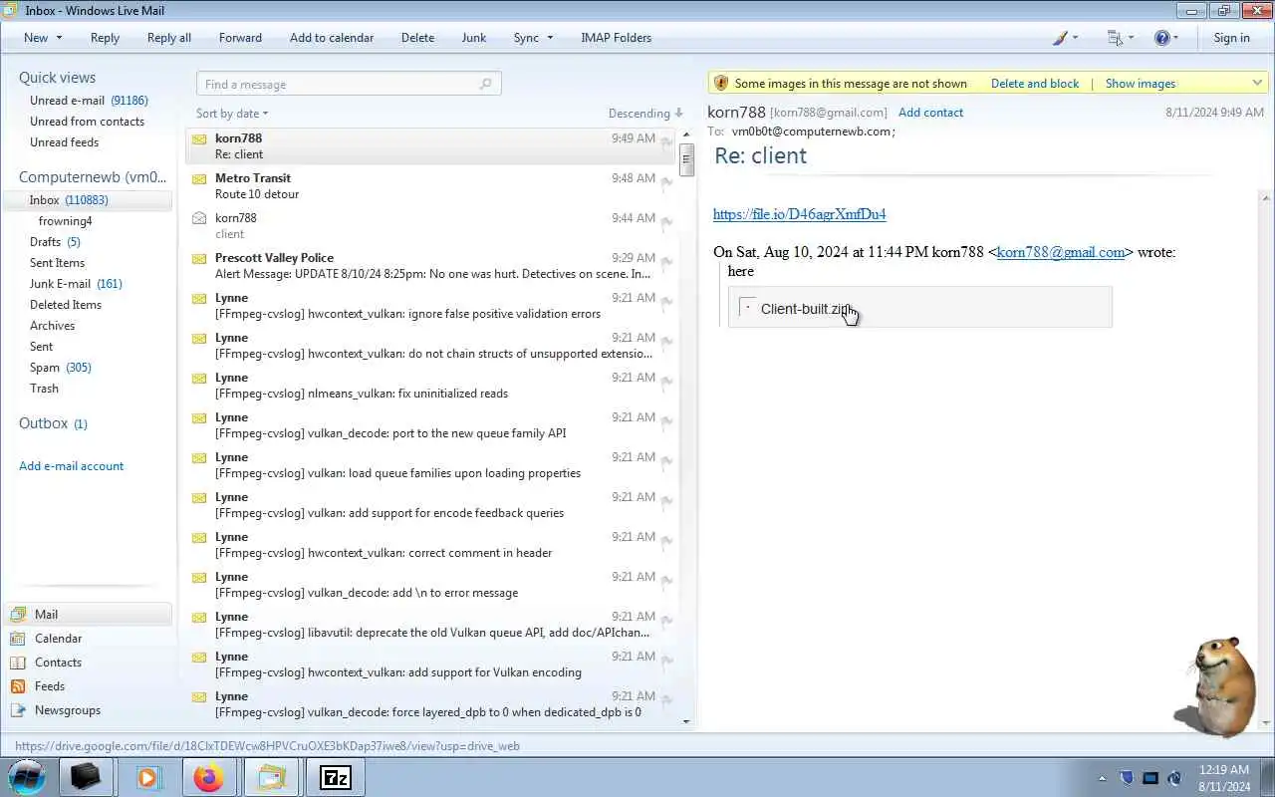Open the Feeds RSS icon
1275x797 pixels.
17,686
